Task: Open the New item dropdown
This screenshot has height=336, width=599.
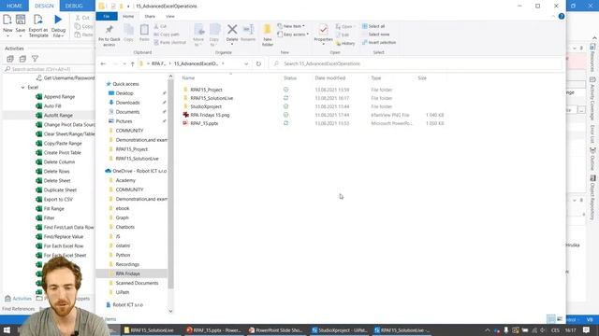Action: tap(292, 26)
